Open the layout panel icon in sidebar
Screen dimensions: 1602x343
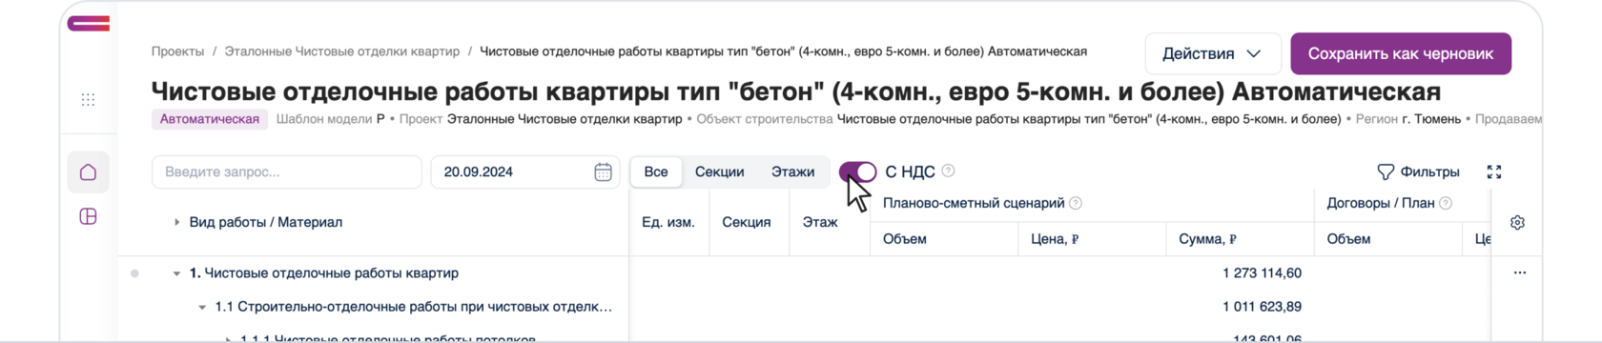(x=88, y=216)
